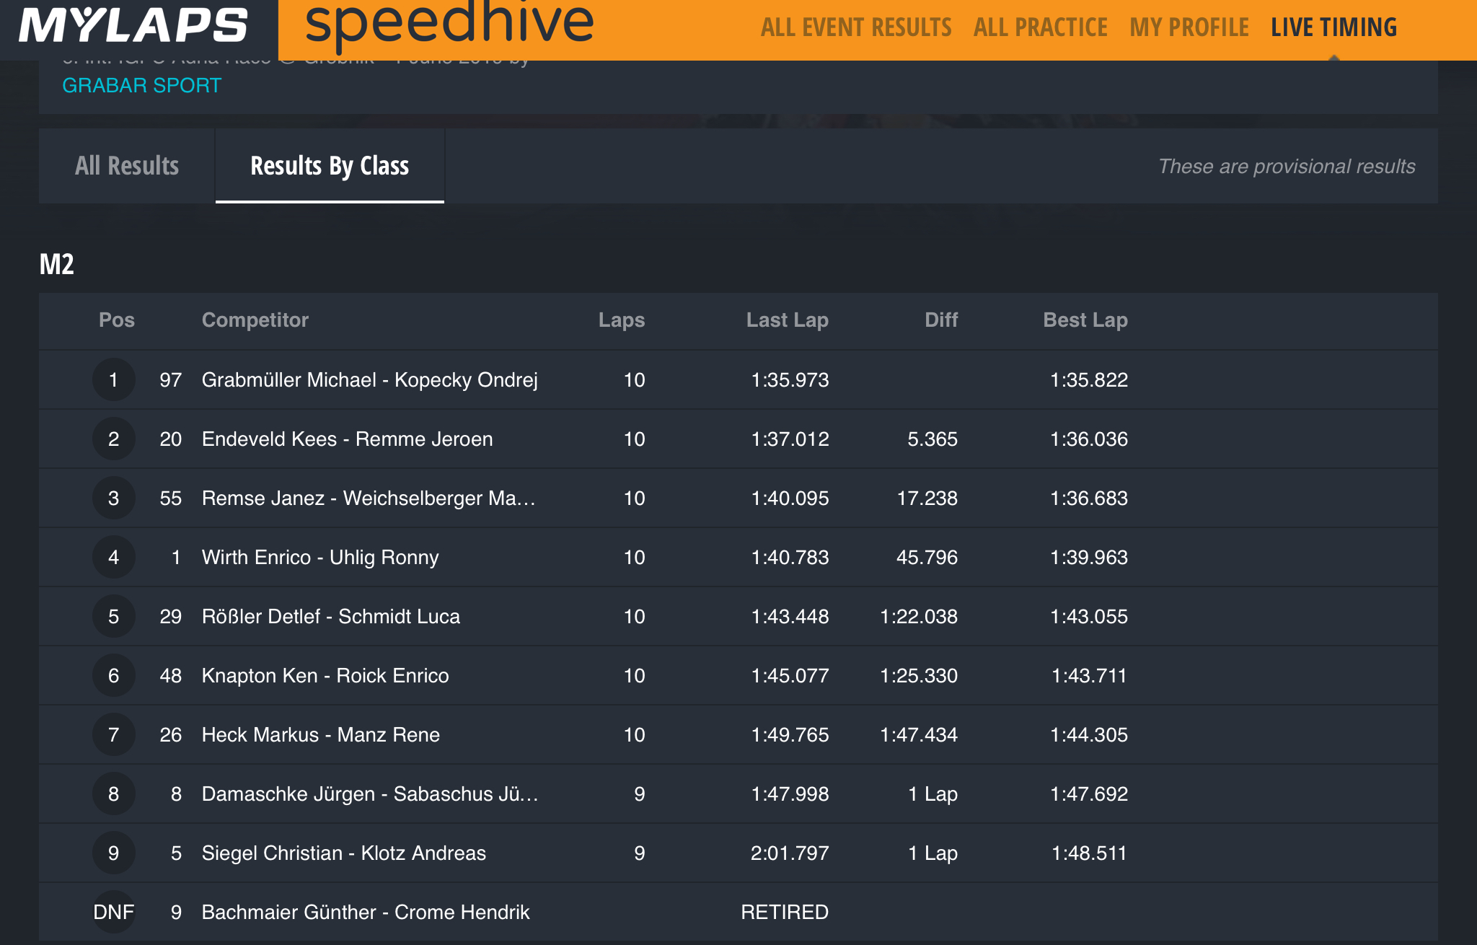This screenshot has width=1477, height=945.
Task: Click last lap 1:35.973
Action: click(x=790, y=379)
